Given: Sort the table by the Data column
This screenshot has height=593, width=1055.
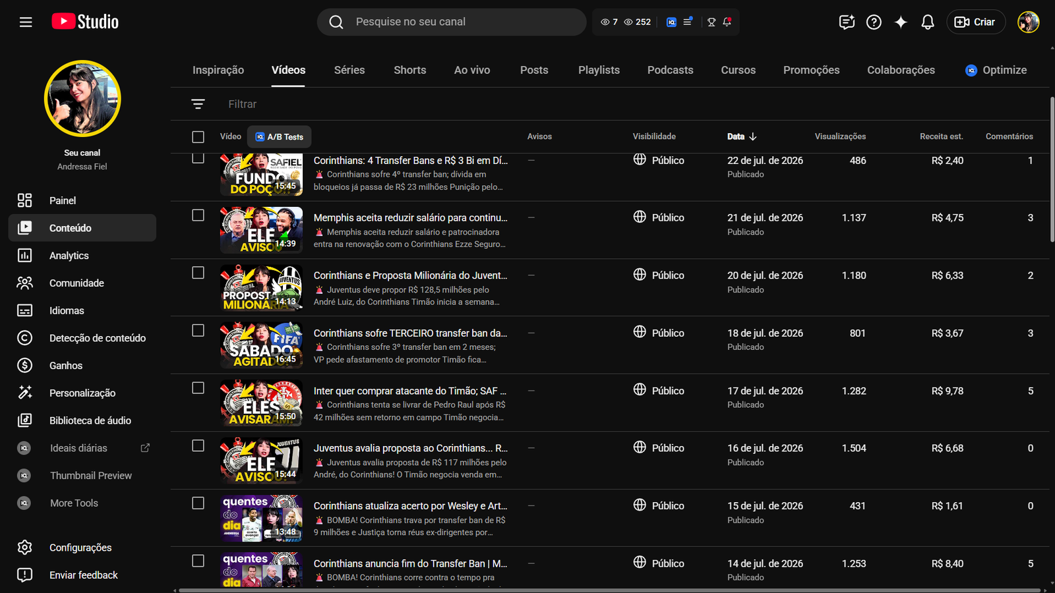Looking at the screenshot, I should (742, 136).
